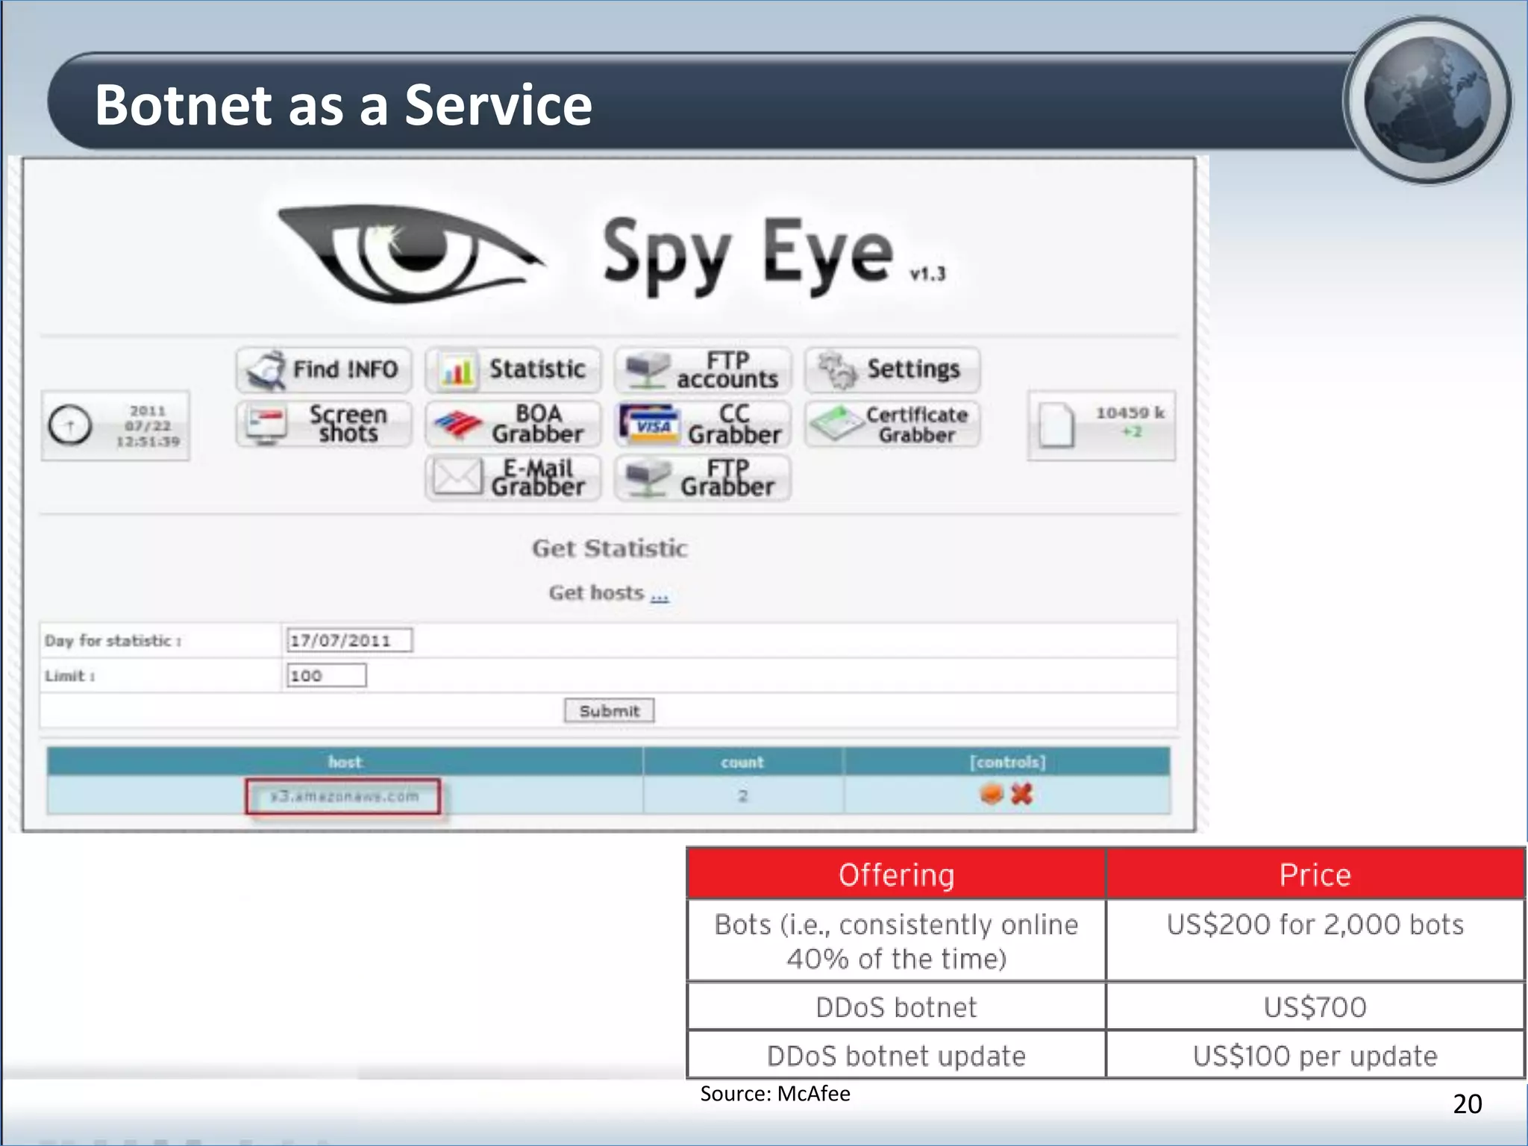Open Screen shots section
Viewport: 1528px width, 1146px height.
click(324, 424)
